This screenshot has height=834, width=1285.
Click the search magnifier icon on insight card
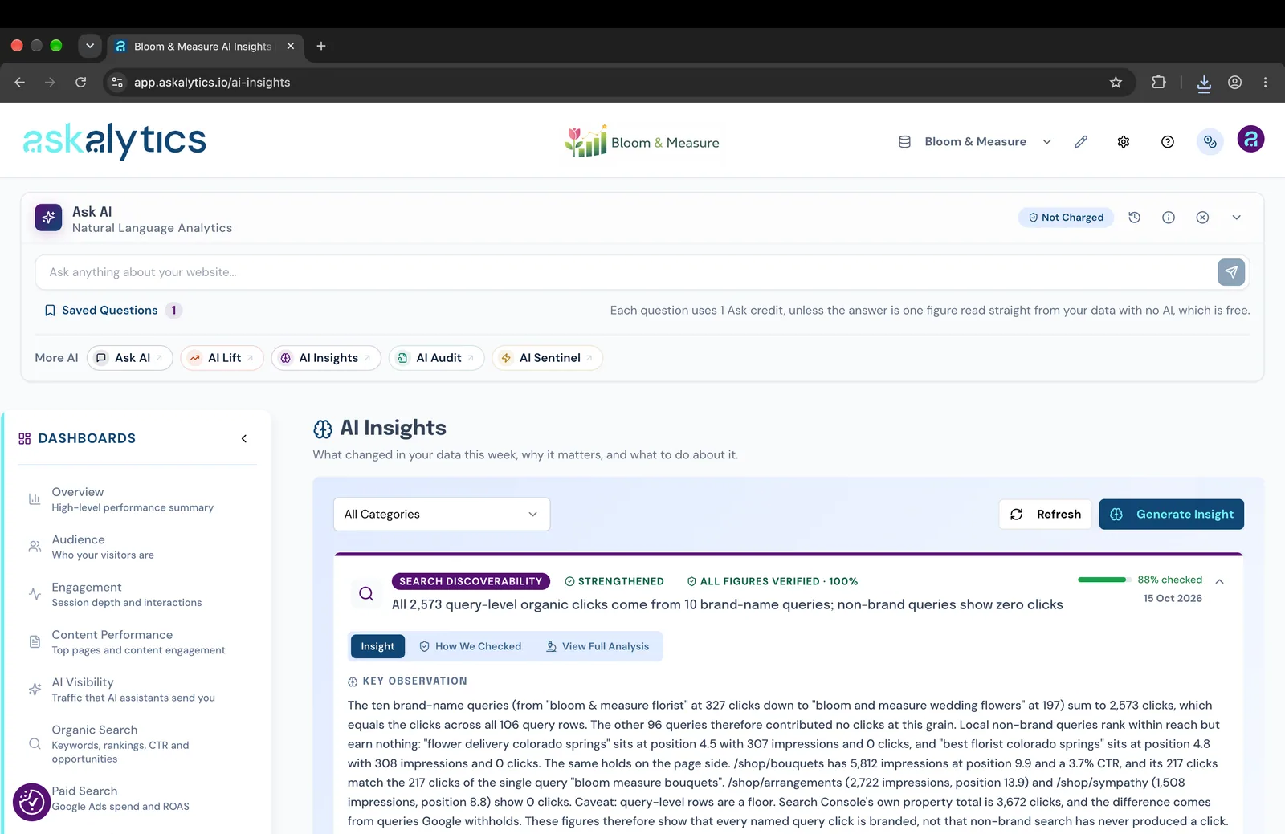pos(366,594)
